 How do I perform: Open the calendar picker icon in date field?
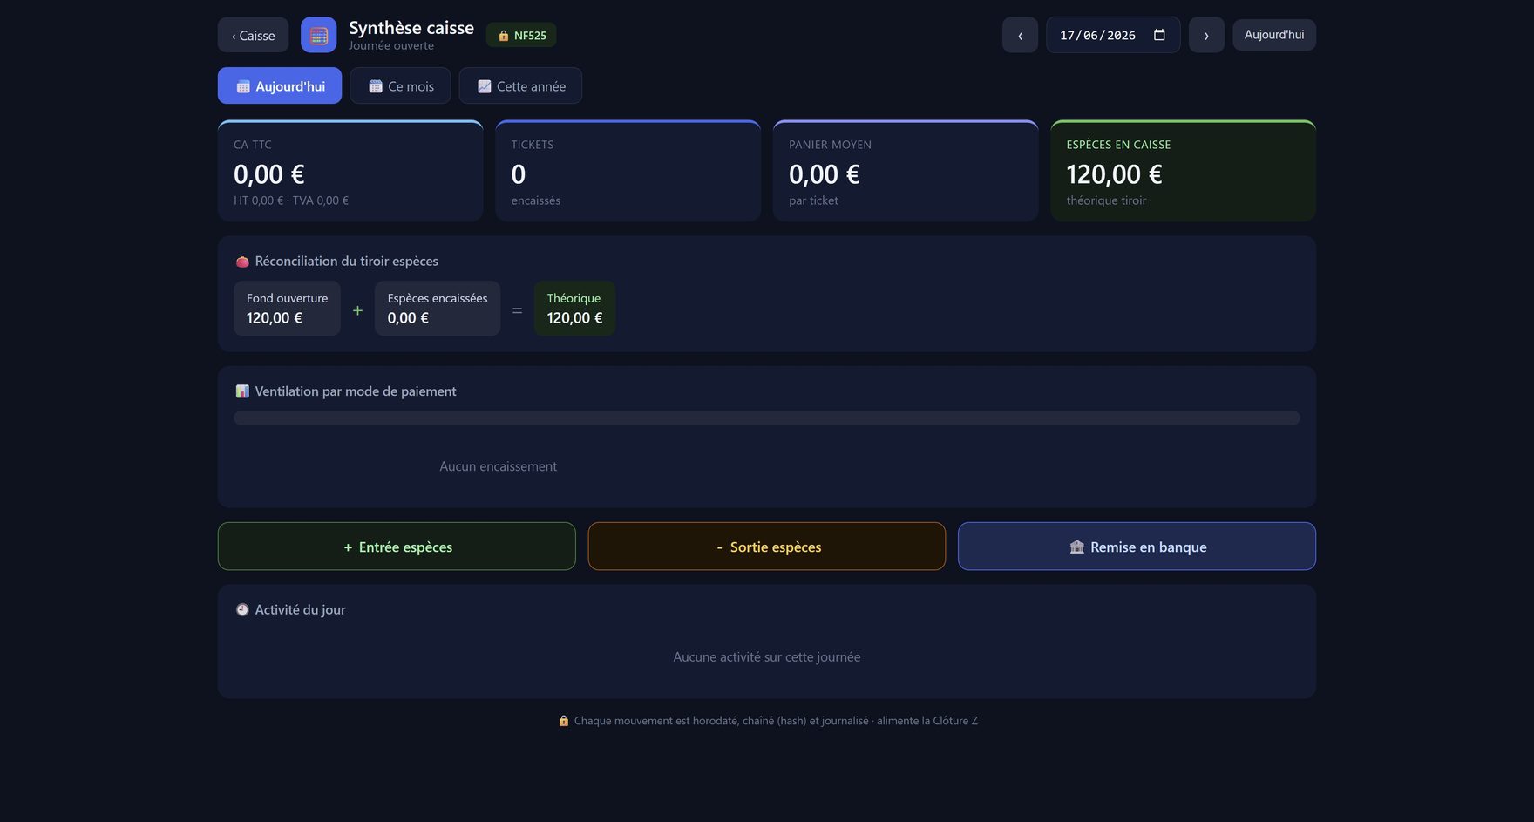point(1159,35)
